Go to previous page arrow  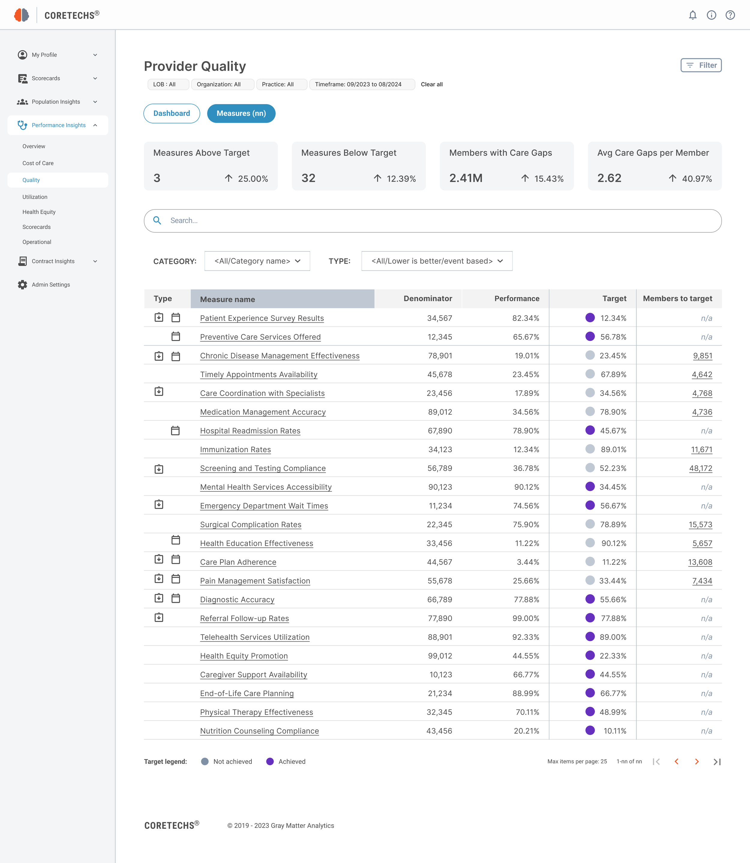pos(677,762)
